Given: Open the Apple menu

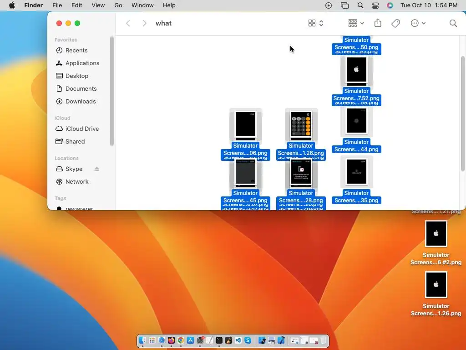Looking at the screenshot, I should [x=12, y=5].
